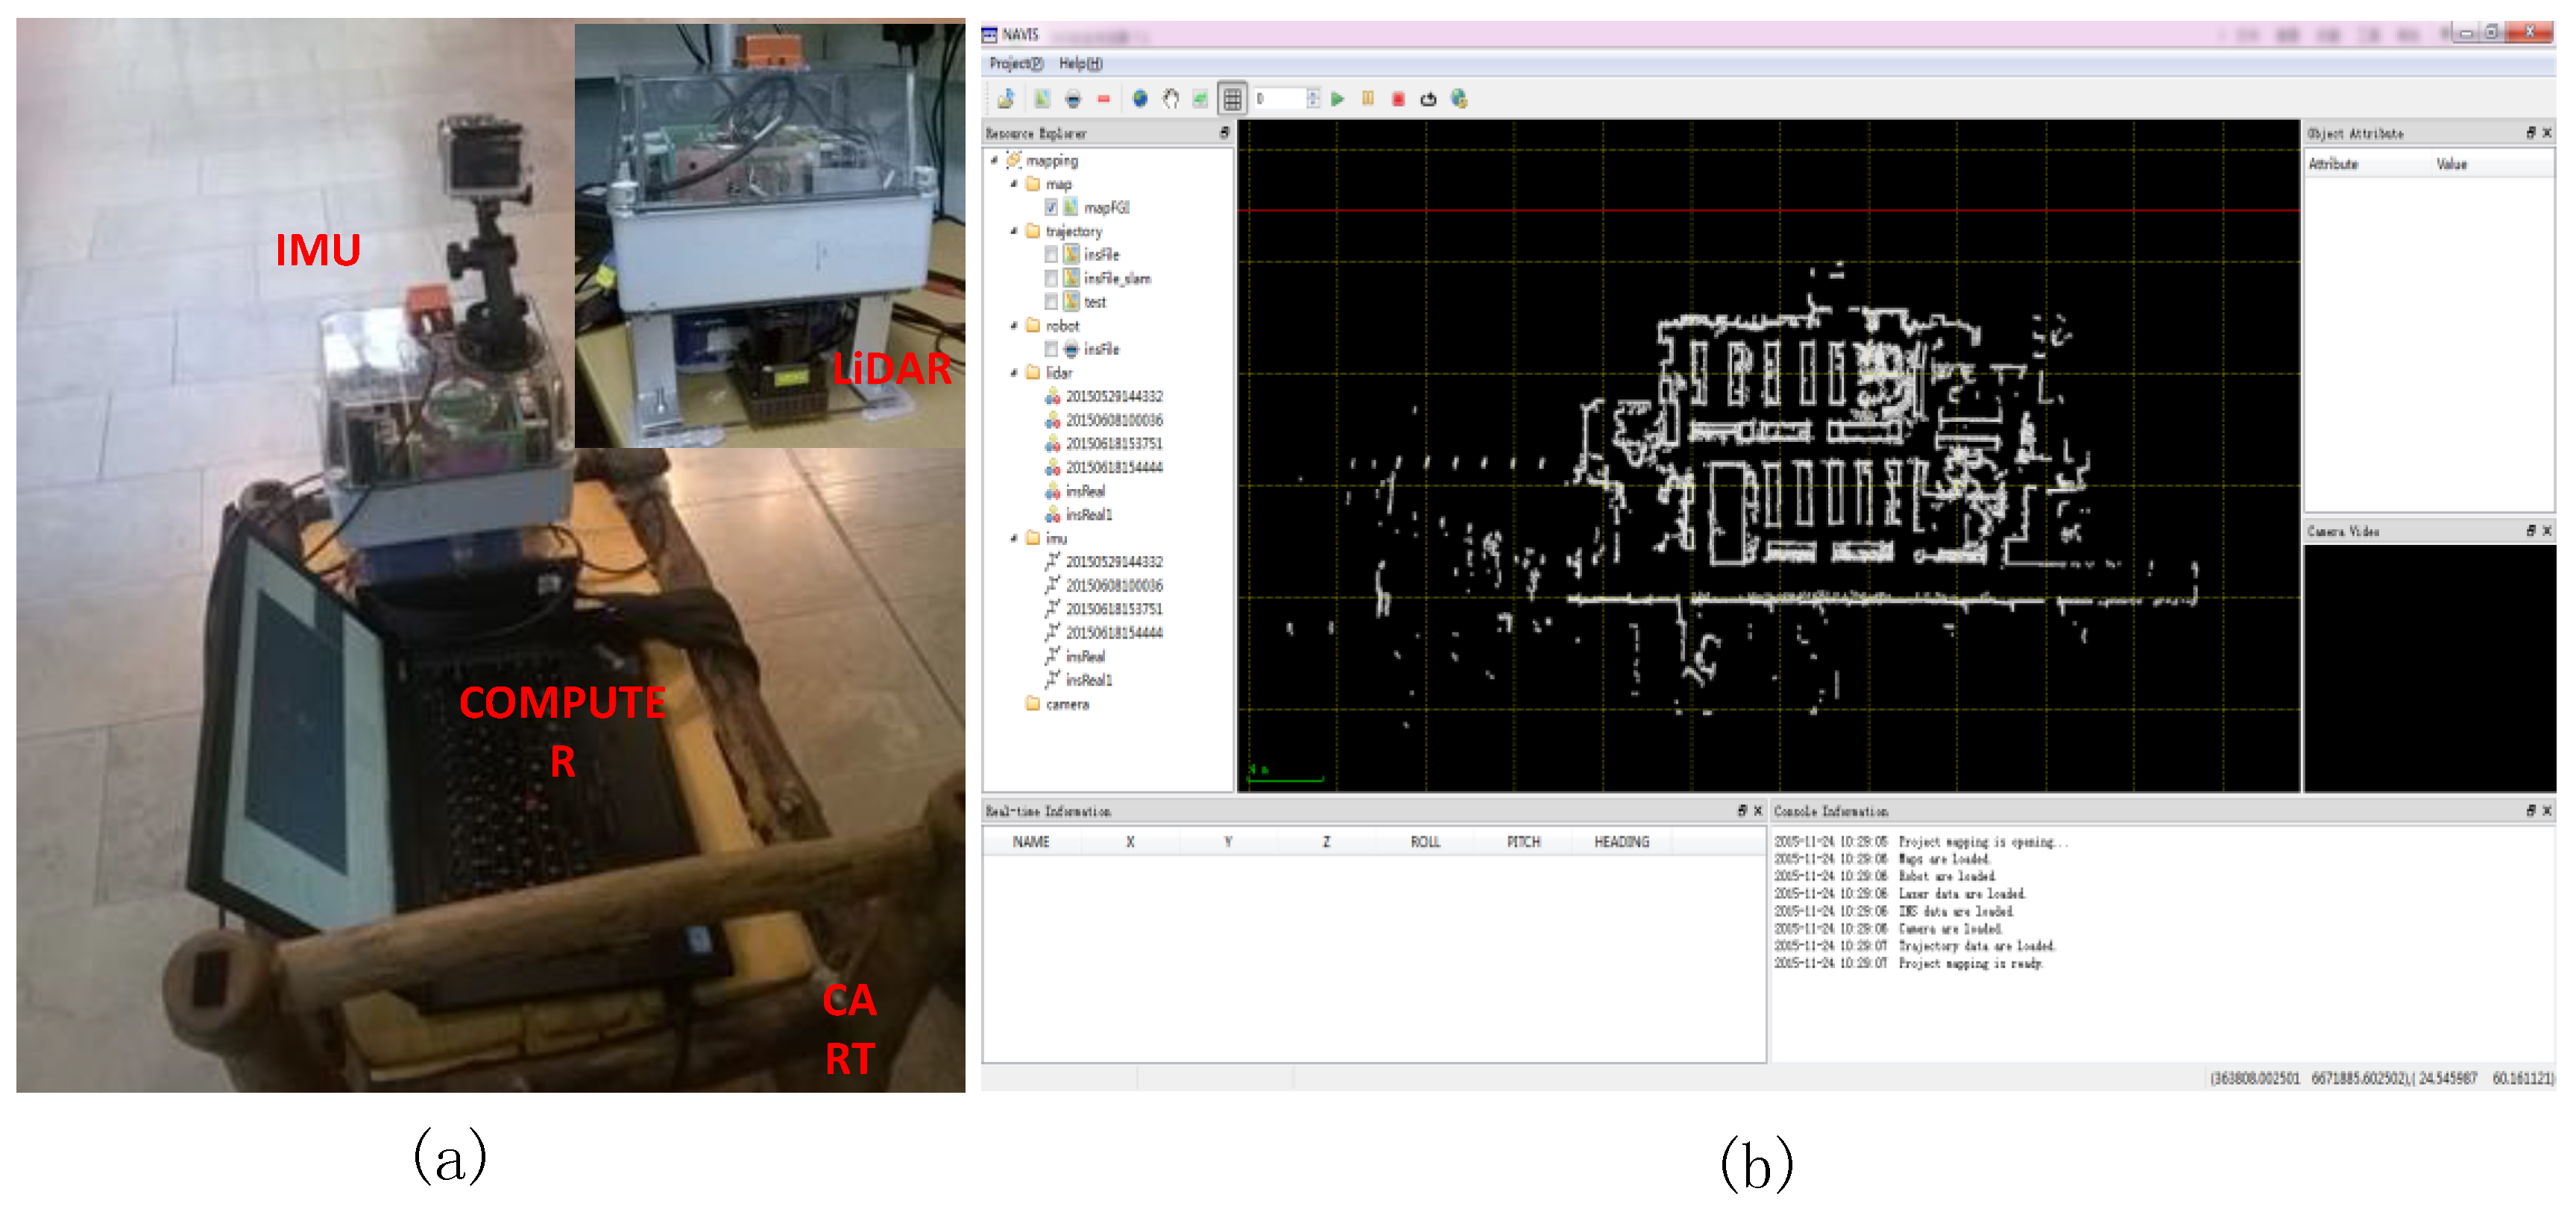Click the red remove toolbar icon
The height and width of the screenshot is (1209, 2576).
(1103, 99)
